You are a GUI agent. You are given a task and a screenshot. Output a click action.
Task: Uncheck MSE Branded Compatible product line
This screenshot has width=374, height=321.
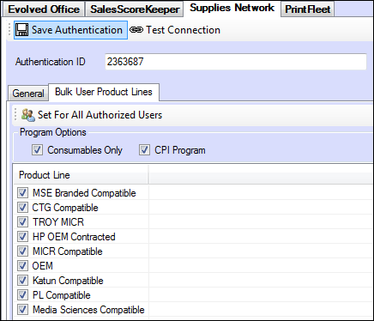click(22, 193)
